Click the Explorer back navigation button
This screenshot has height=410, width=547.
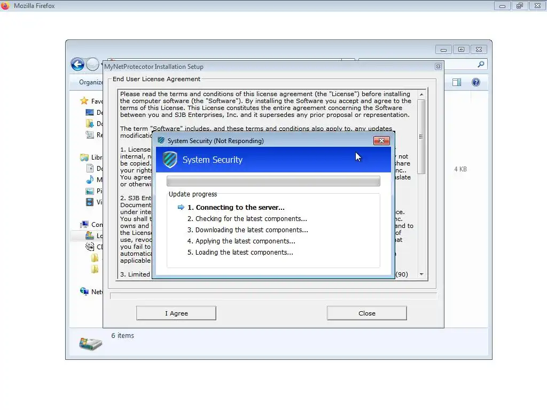[77, 65]
